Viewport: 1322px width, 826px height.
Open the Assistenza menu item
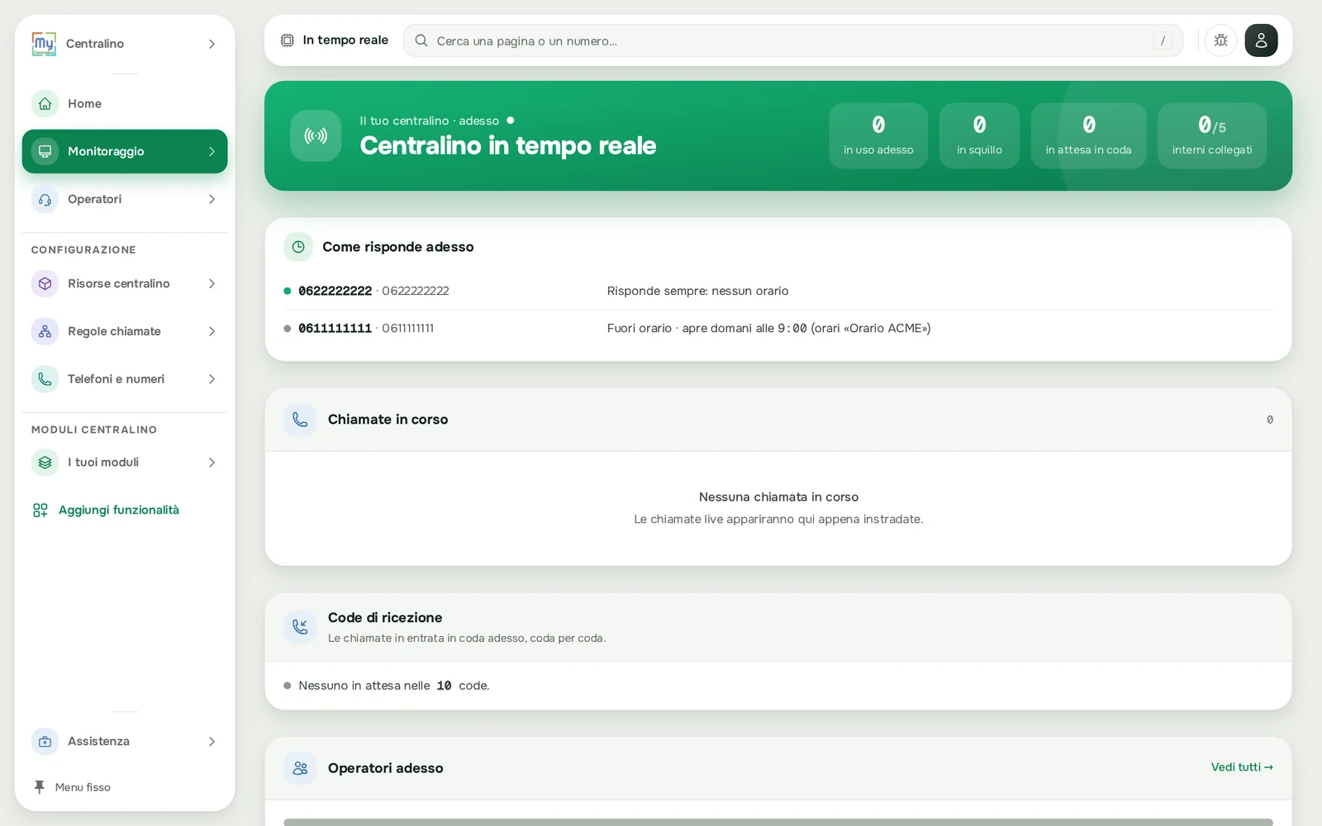[x=125, y=742]
